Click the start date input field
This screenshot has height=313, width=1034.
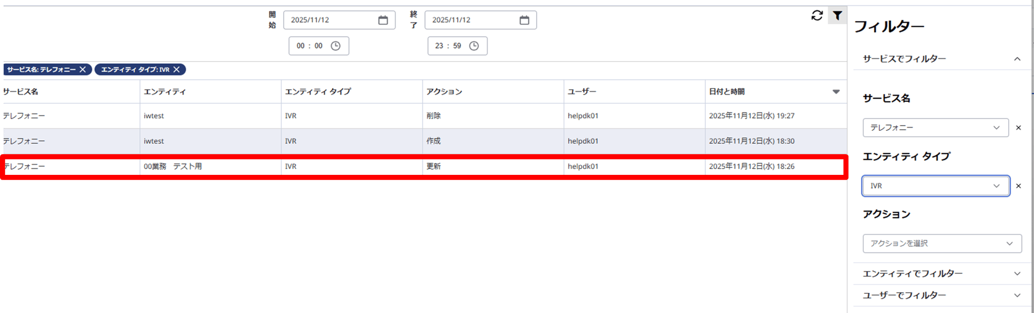(x=331, y=20)
